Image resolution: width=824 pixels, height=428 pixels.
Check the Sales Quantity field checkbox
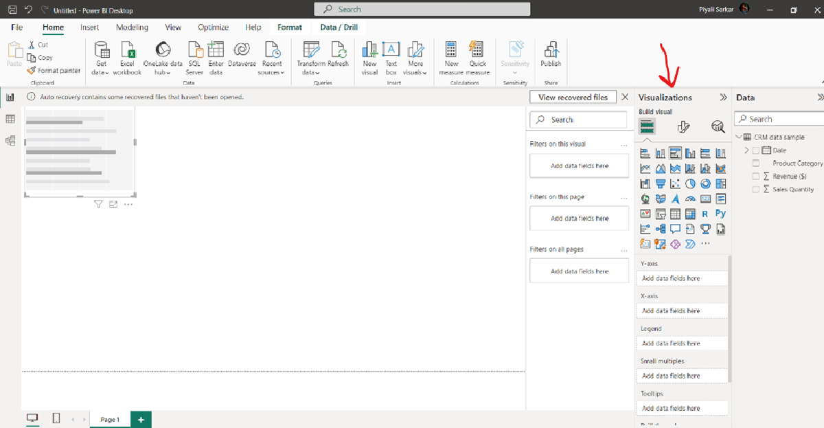[x=756, y=190]
